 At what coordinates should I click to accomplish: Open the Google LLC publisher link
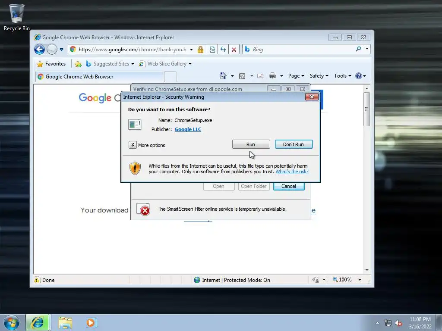[x=188, y=129]
